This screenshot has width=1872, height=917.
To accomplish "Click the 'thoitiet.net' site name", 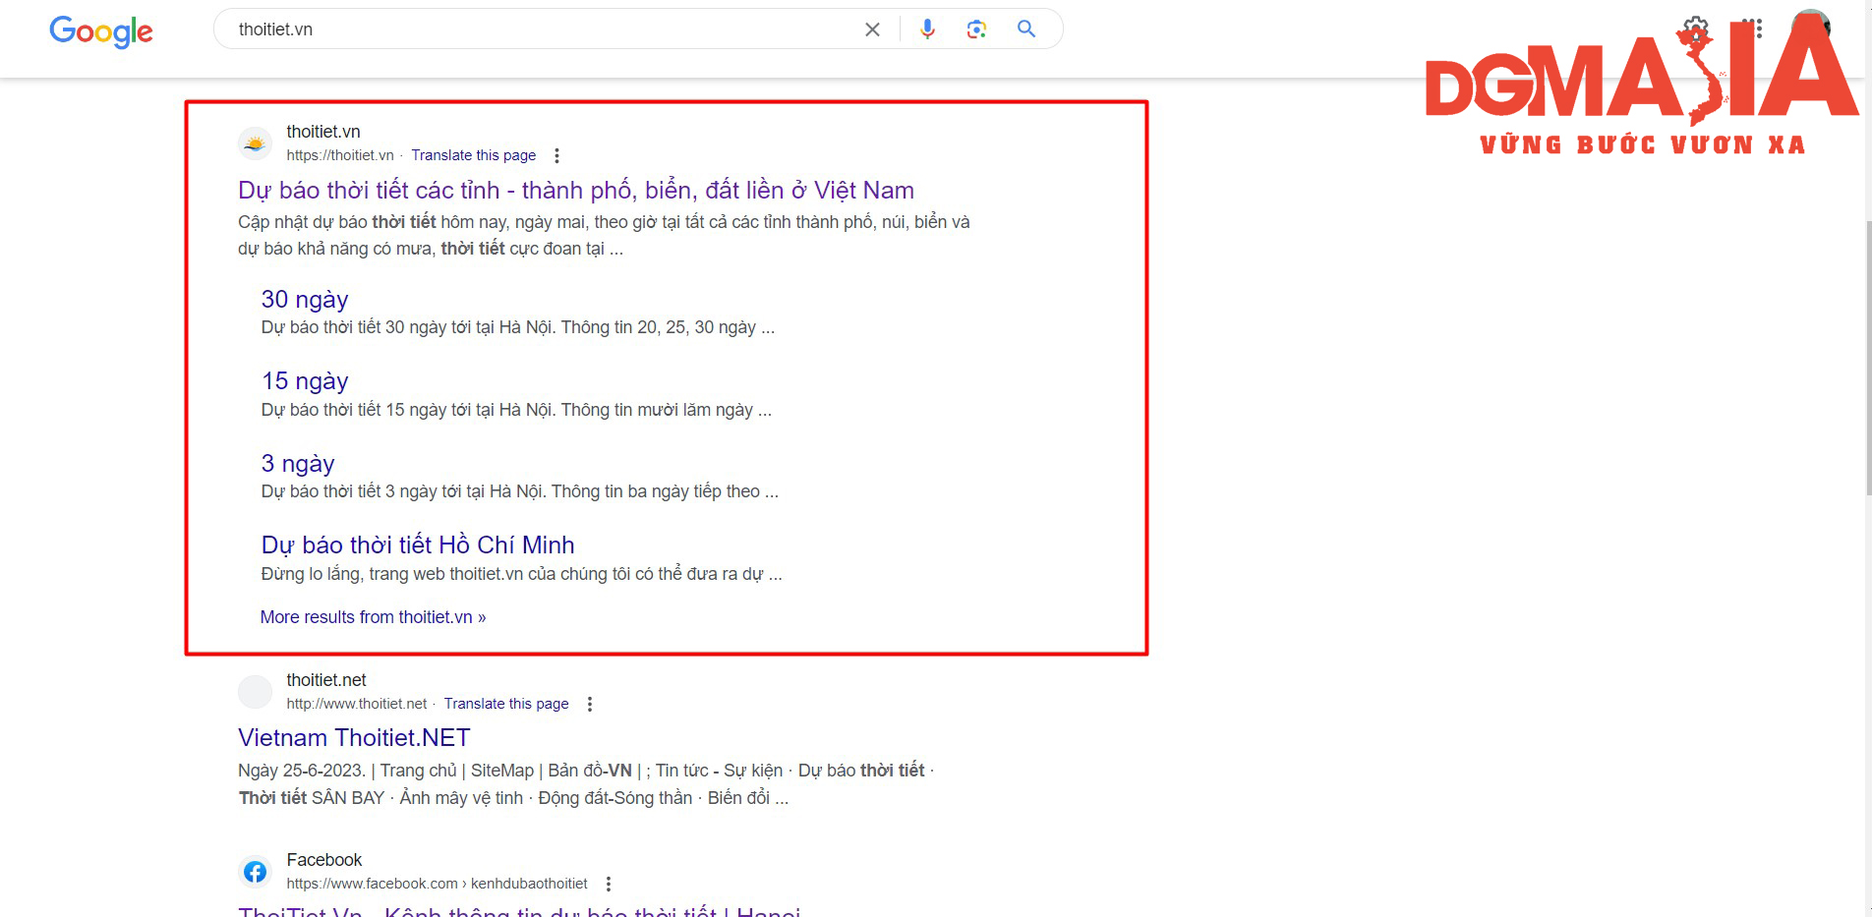I will (326, 680).
